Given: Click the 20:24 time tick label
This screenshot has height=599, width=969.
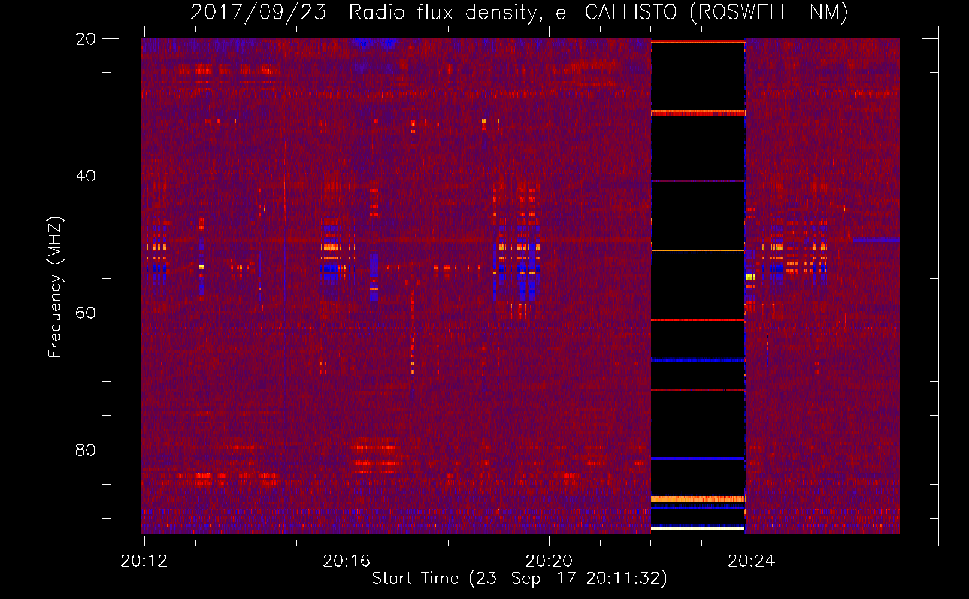Looking at the screenshot, I should 752,561.
